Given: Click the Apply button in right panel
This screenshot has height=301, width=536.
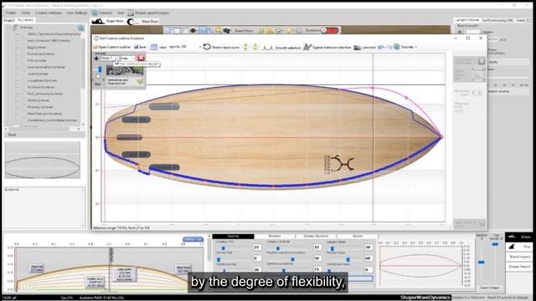Looking at the screenshot, I should (508, 62).
